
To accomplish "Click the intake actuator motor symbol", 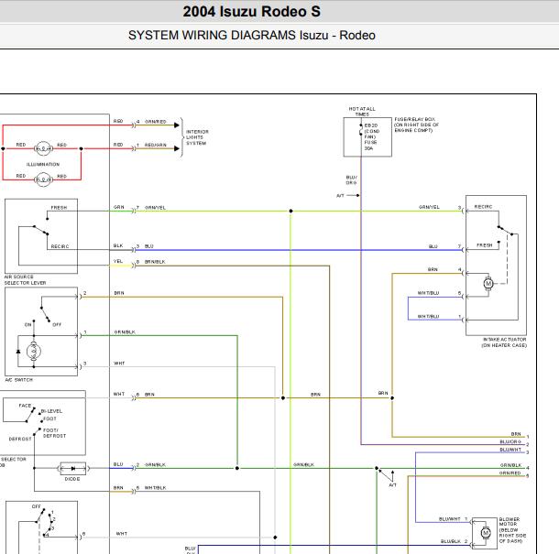I will pyautogui.click(x=488, y=283).
